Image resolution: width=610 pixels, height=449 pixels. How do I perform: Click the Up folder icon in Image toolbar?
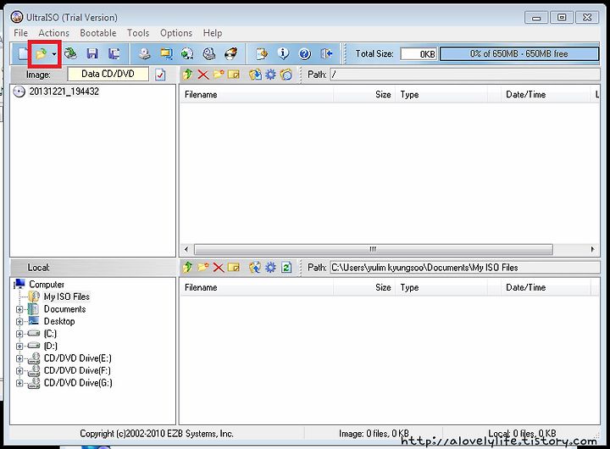pos(187,74)
